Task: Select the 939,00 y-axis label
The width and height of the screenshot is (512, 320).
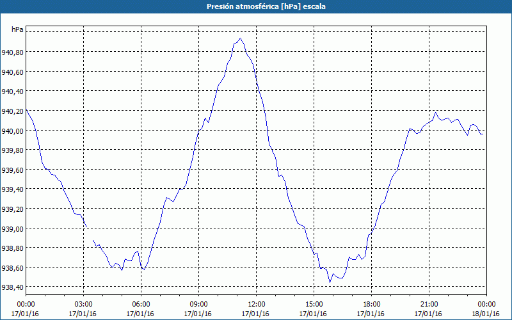Action: tap(12, 228)
